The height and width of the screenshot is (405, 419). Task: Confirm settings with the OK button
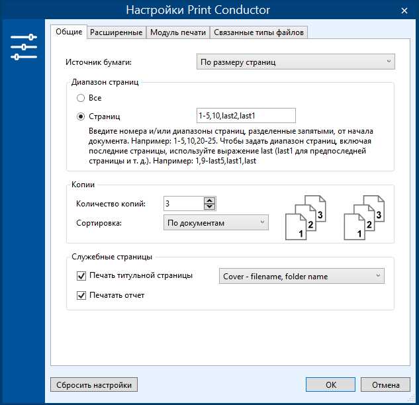(331, 384)
